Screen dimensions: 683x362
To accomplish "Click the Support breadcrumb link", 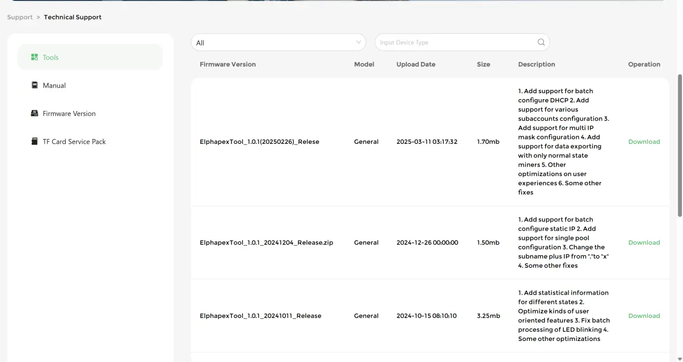I will 20,17.
